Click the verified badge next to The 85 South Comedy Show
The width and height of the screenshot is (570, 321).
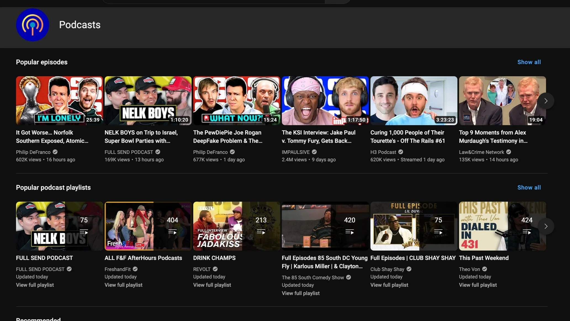click(x=349, y=277)
